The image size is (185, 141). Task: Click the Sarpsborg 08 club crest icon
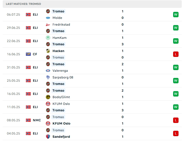click(48, 77)
